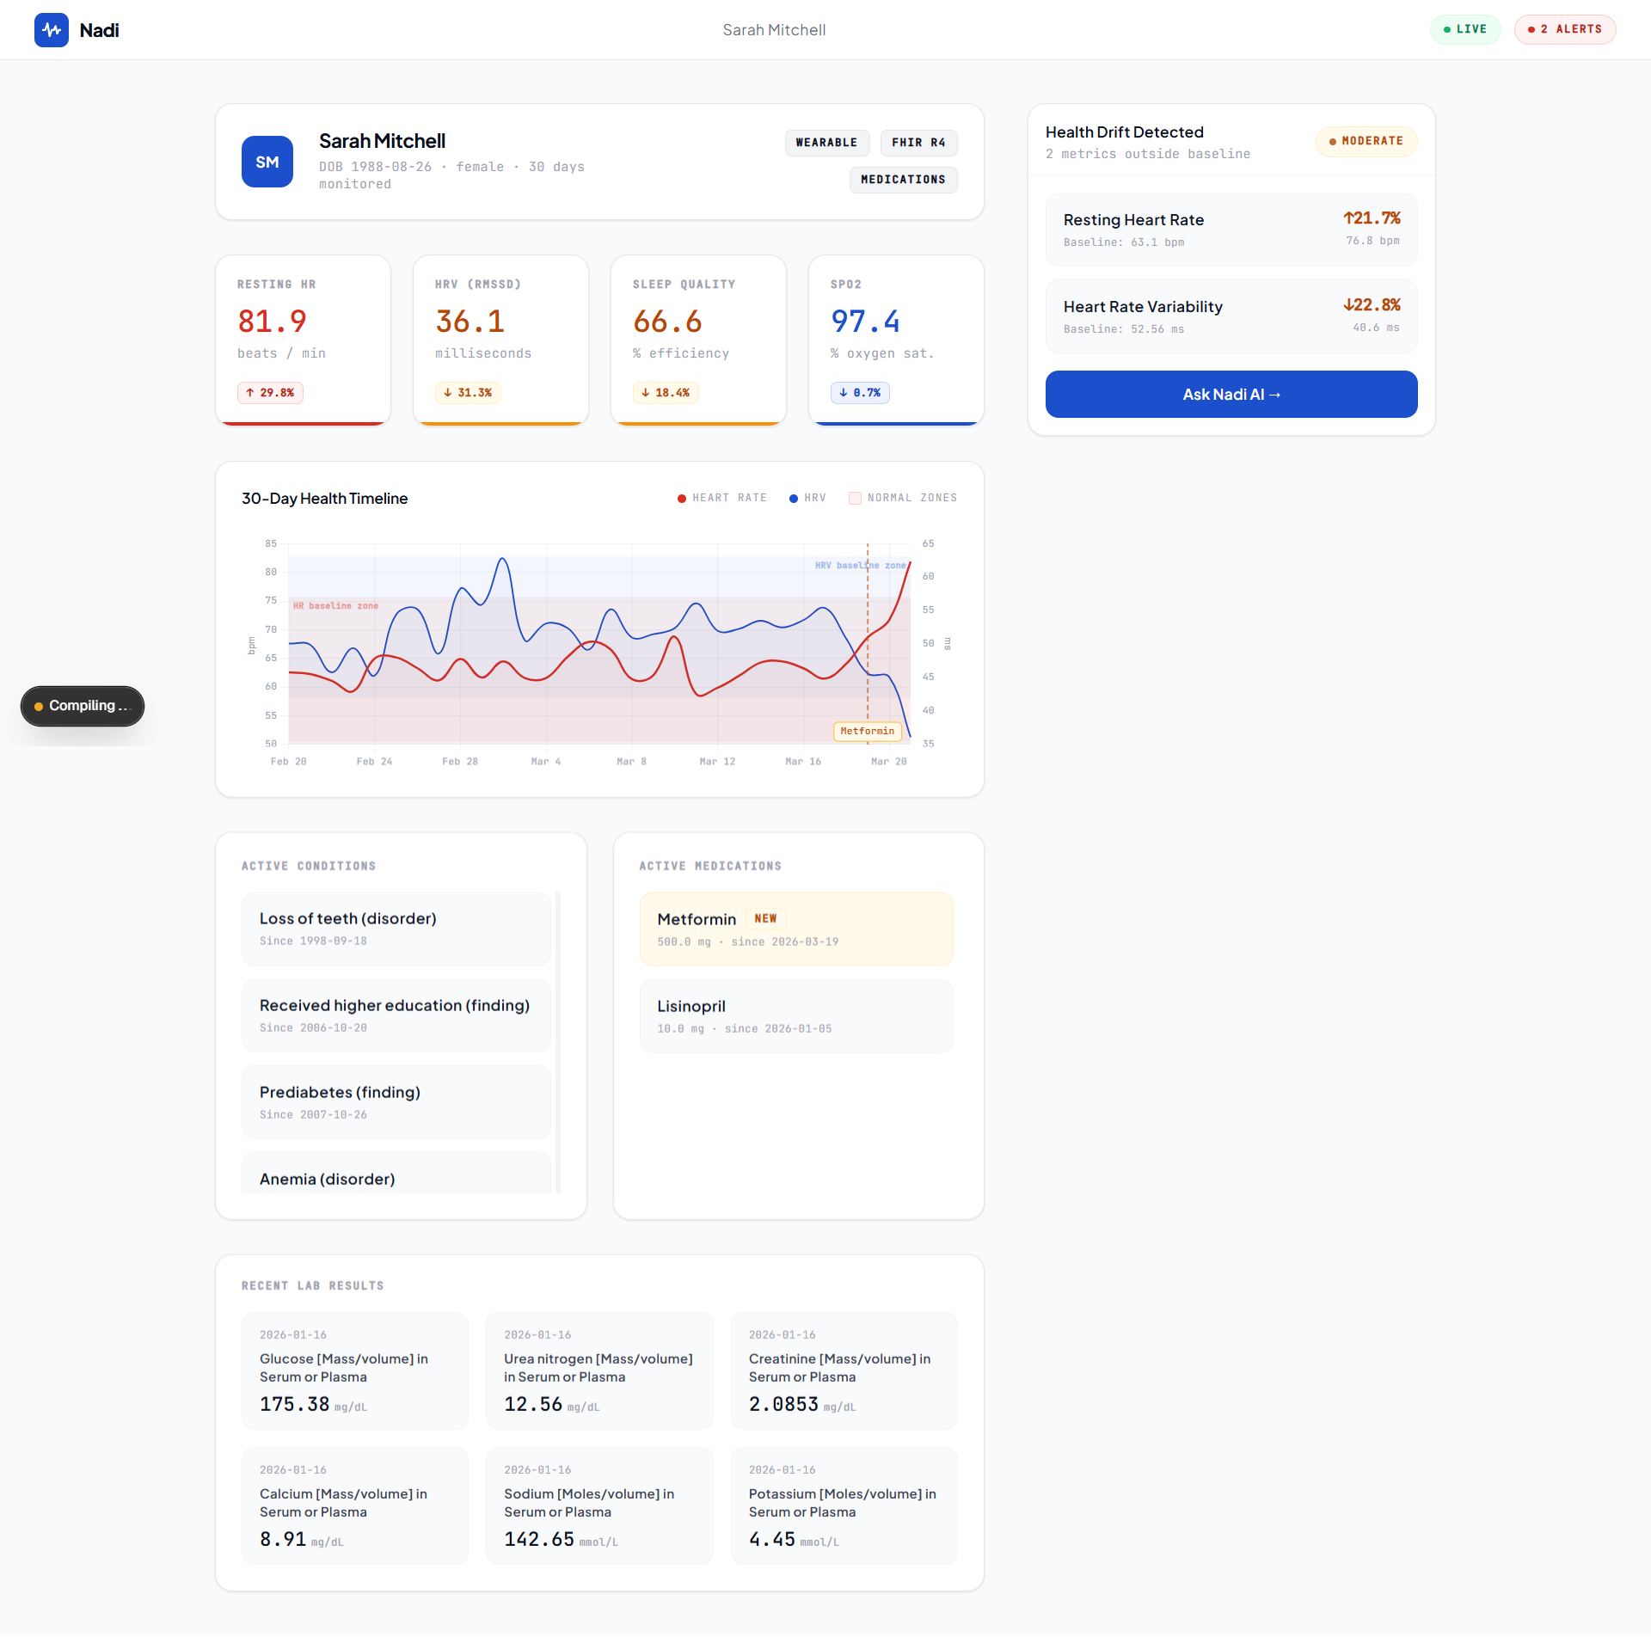Click the Resting HR 29.8% up-arrow badge

pos(270,393)
